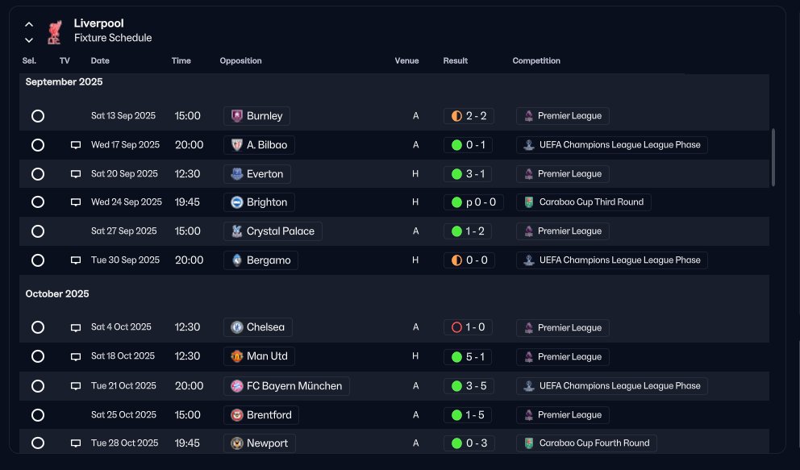
Task: Click the Burnley club badge icon
Action: click(237, 116)
